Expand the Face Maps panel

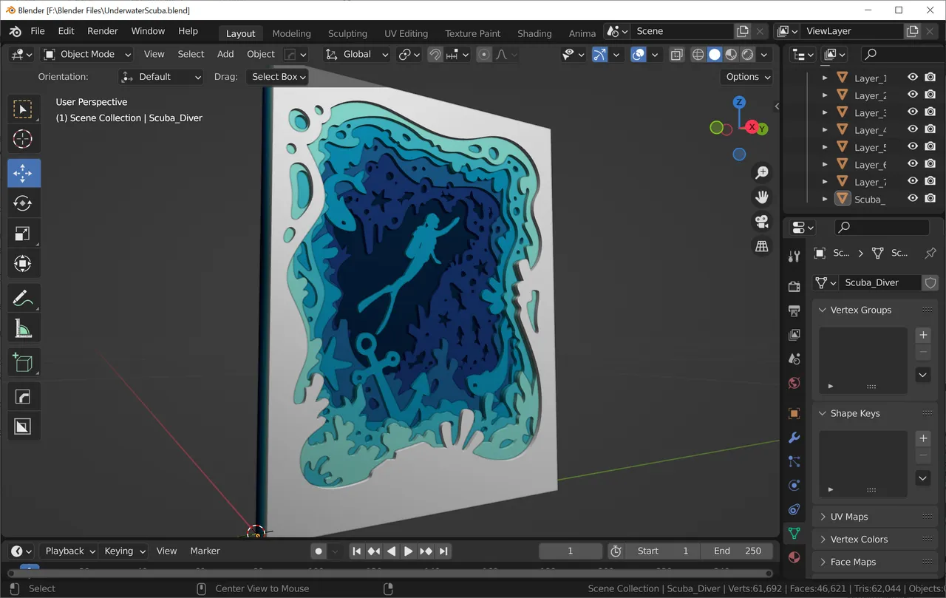click(875, 562)
